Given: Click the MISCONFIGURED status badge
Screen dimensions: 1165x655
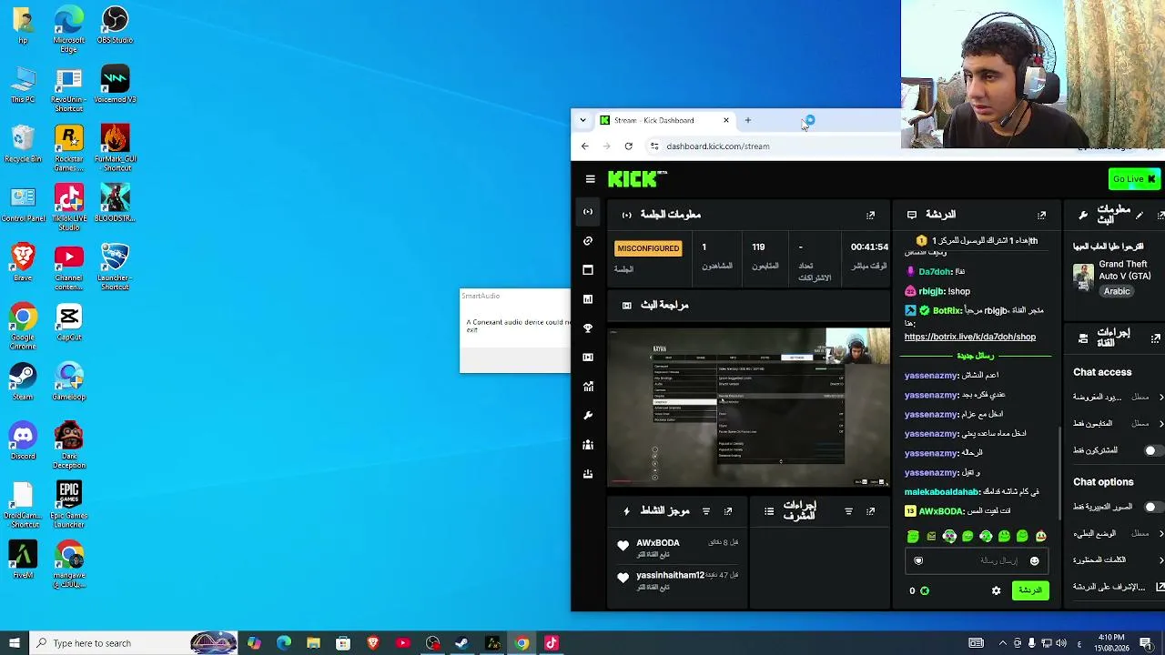Looking at the screenshot, I should pyautogui.click(x=648, y=248).
